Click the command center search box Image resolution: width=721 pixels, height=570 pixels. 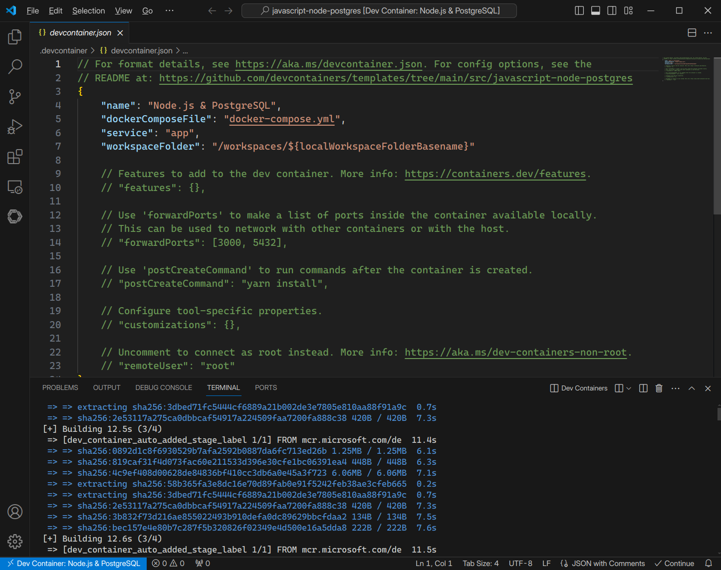(x=379, y=10)
